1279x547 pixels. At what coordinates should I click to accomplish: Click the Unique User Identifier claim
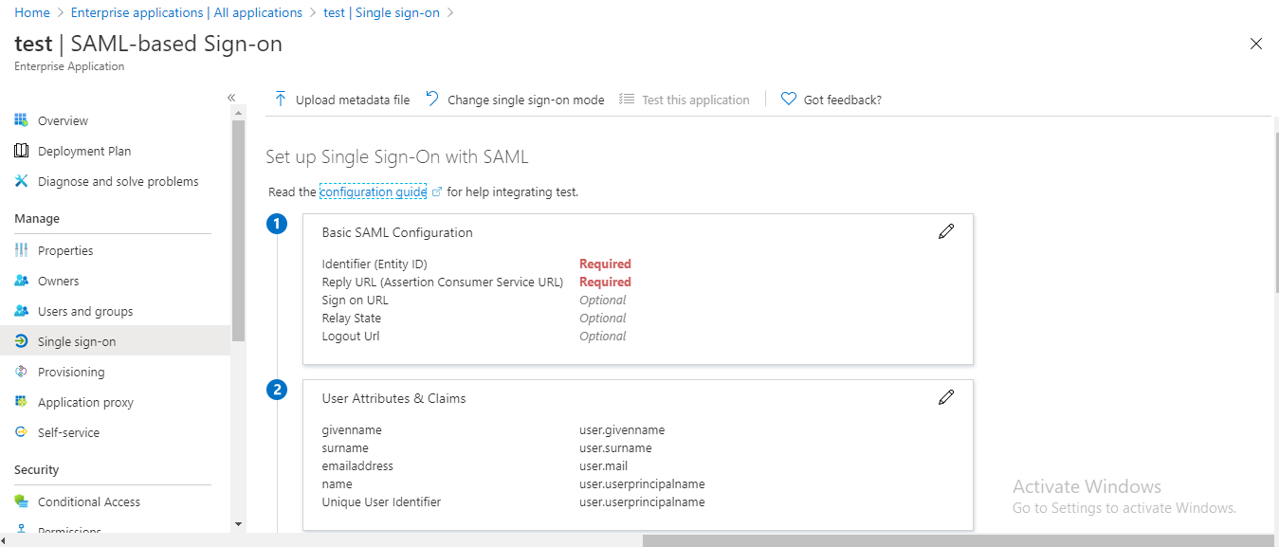(381, 502)
